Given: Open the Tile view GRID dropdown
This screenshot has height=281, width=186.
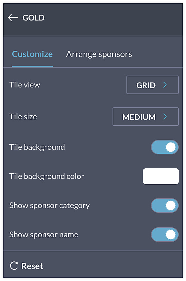Looking at the screenshot, I should point(153,85).
